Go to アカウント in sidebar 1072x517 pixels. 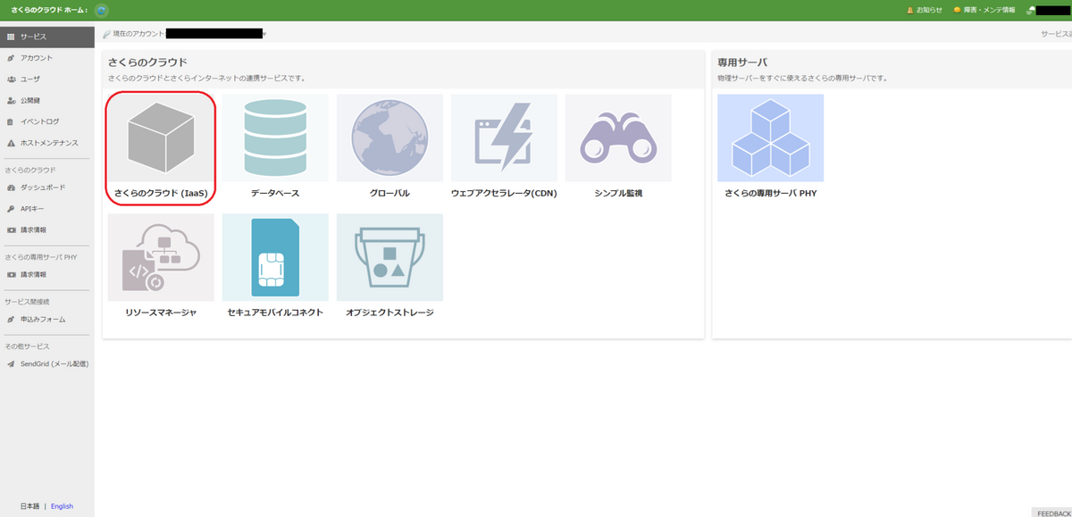coord(47,58)
